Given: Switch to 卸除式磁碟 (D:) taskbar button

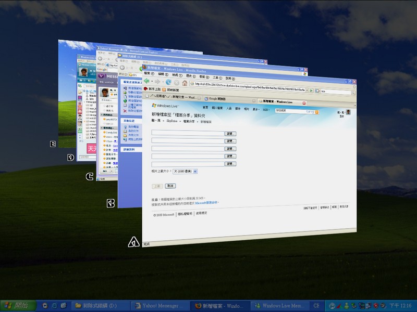Looking at the screenshot, I should point(101,306).
